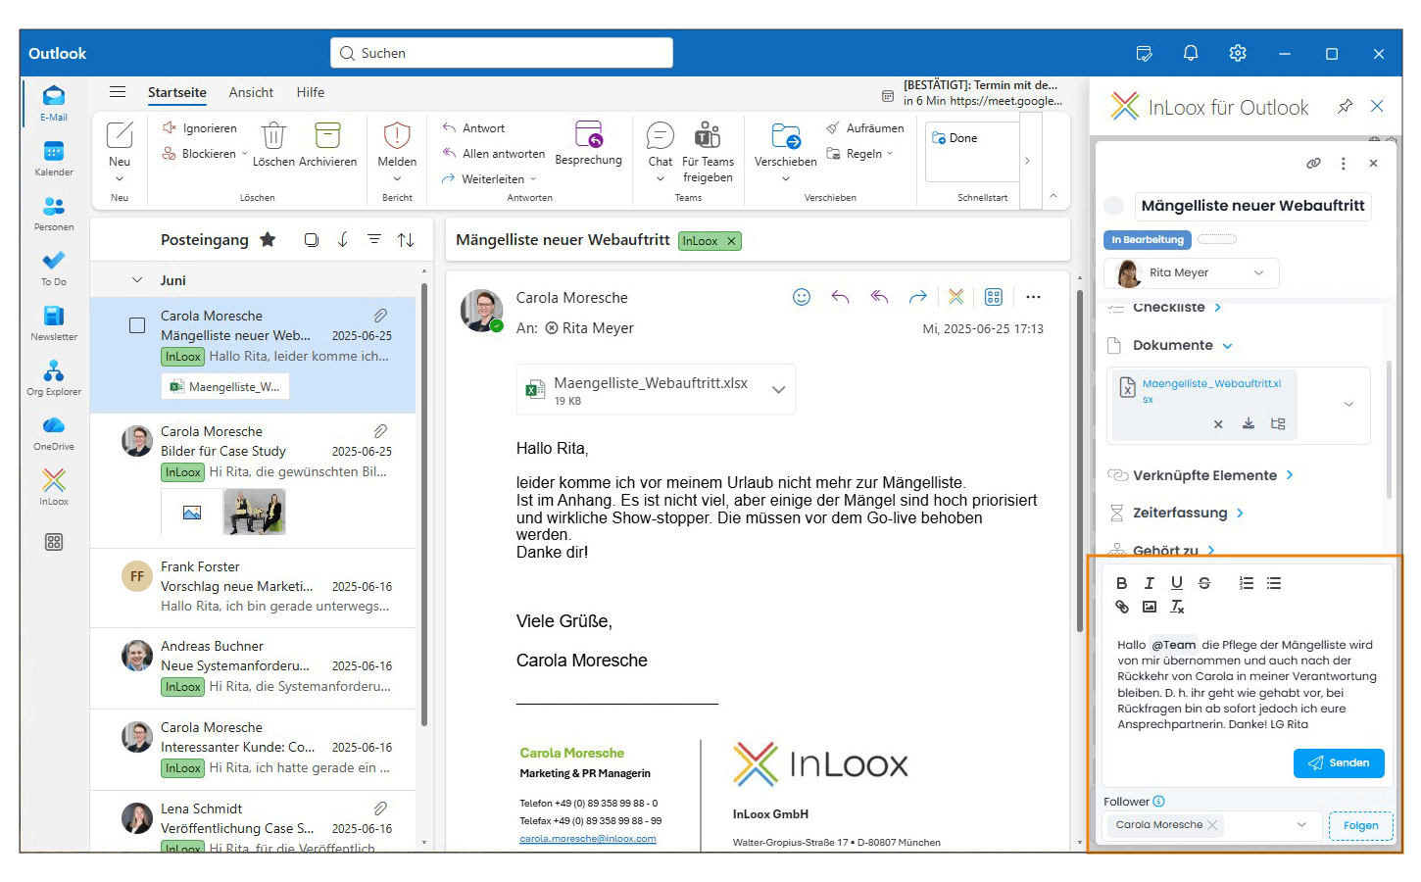Click the strikethrough formatting button
This screenshot has height=882, width=1421.
click(x=1204, y=583)
